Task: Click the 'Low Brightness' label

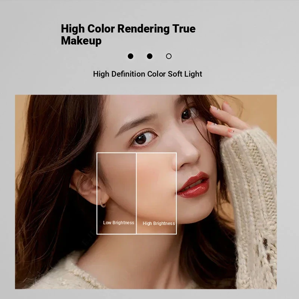Action: [x=118, y=222]
